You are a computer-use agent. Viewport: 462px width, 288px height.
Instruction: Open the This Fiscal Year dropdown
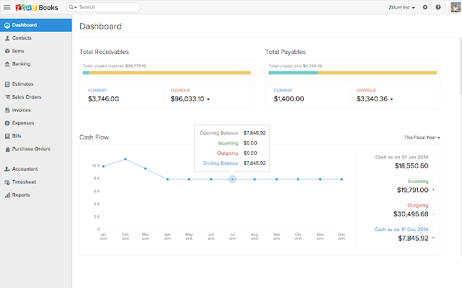click(422, 138)
